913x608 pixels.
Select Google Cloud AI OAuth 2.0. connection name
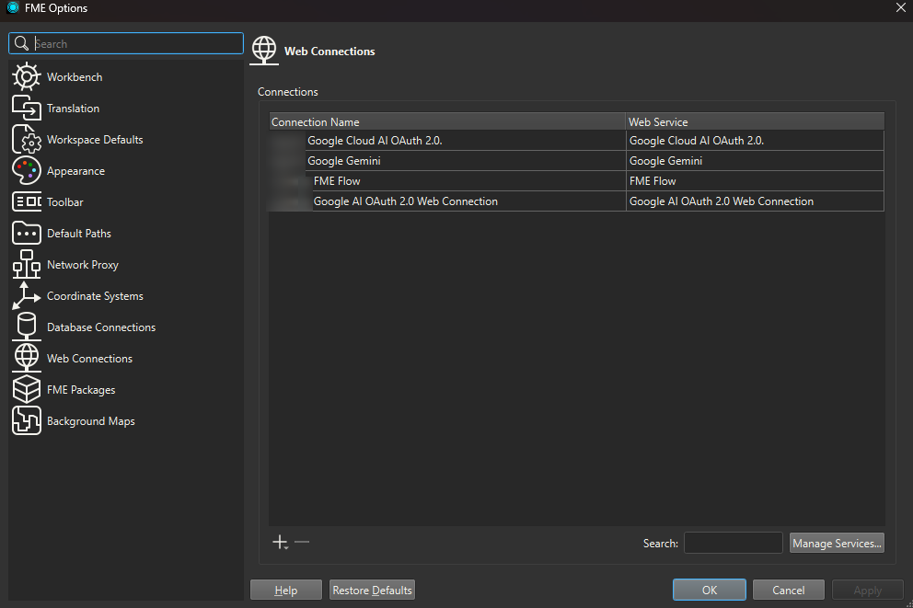[375, 141]
